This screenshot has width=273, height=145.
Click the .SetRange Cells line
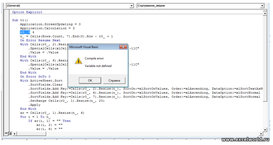click(67, 101)
